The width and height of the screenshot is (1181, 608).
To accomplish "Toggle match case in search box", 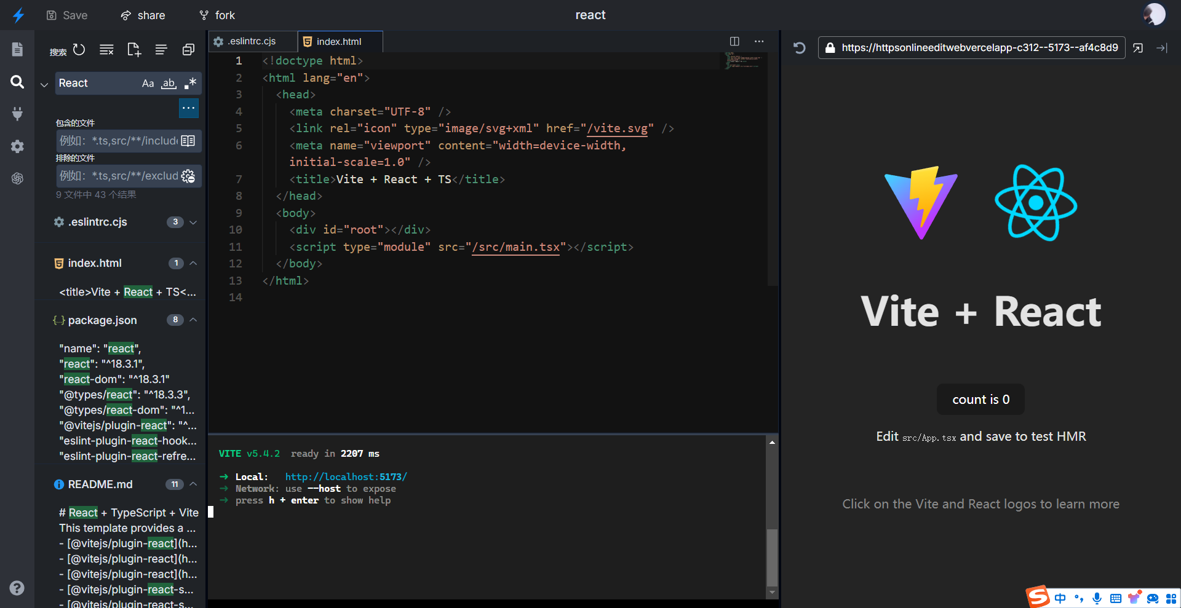I will [x=148, y=84].
